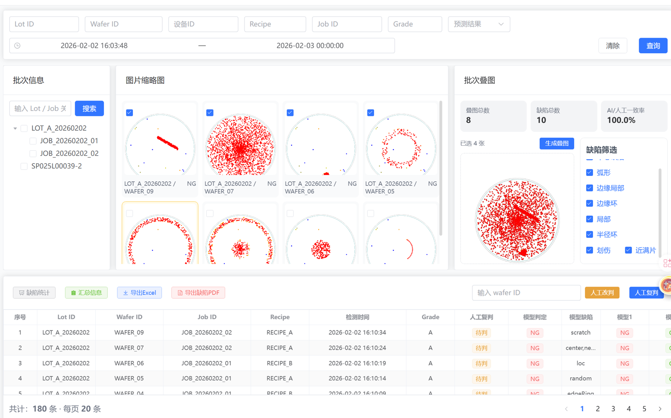Viewport: 671px width, 418px height.
Task: Focus the Recipe filter field
Action: coord(275,24)
